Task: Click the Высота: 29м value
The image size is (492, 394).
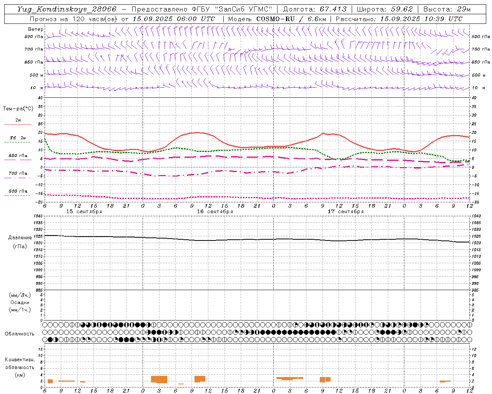Action: point(447,9)
